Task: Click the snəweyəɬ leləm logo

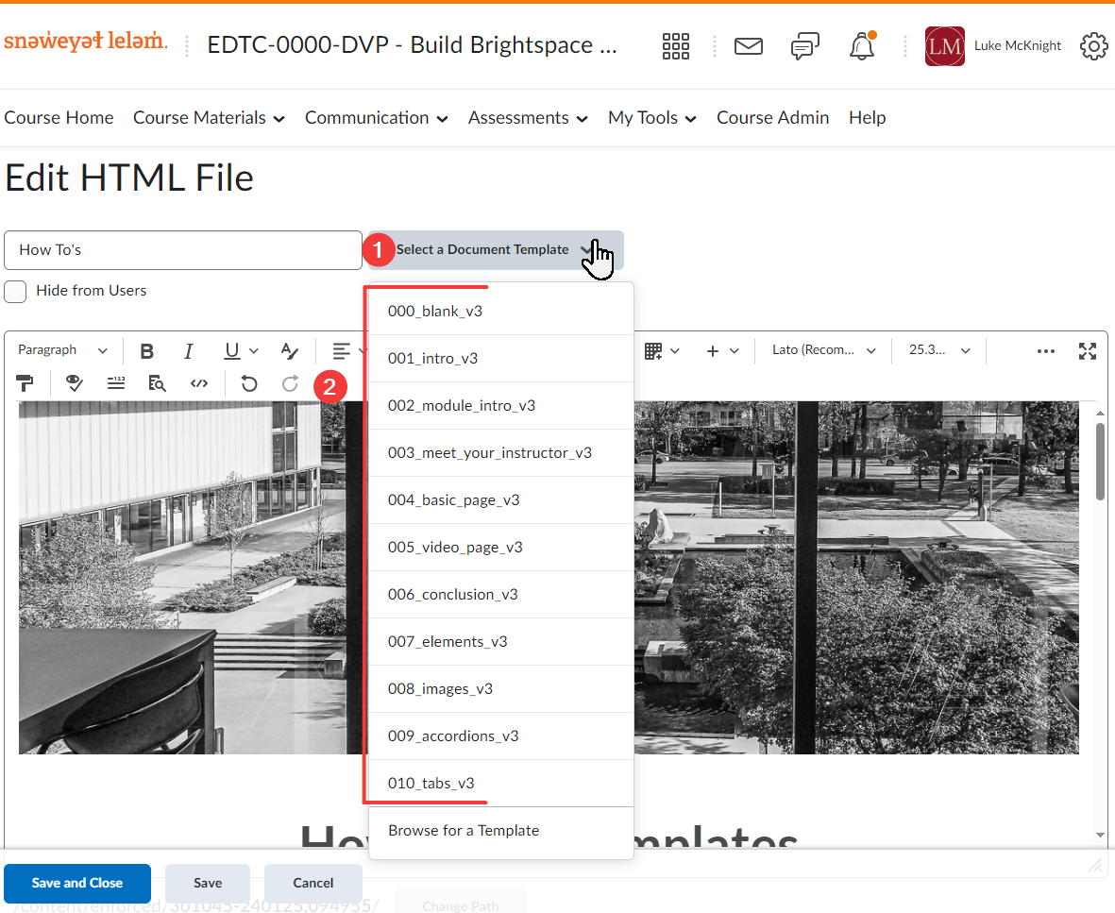Action: coord(85,42)
